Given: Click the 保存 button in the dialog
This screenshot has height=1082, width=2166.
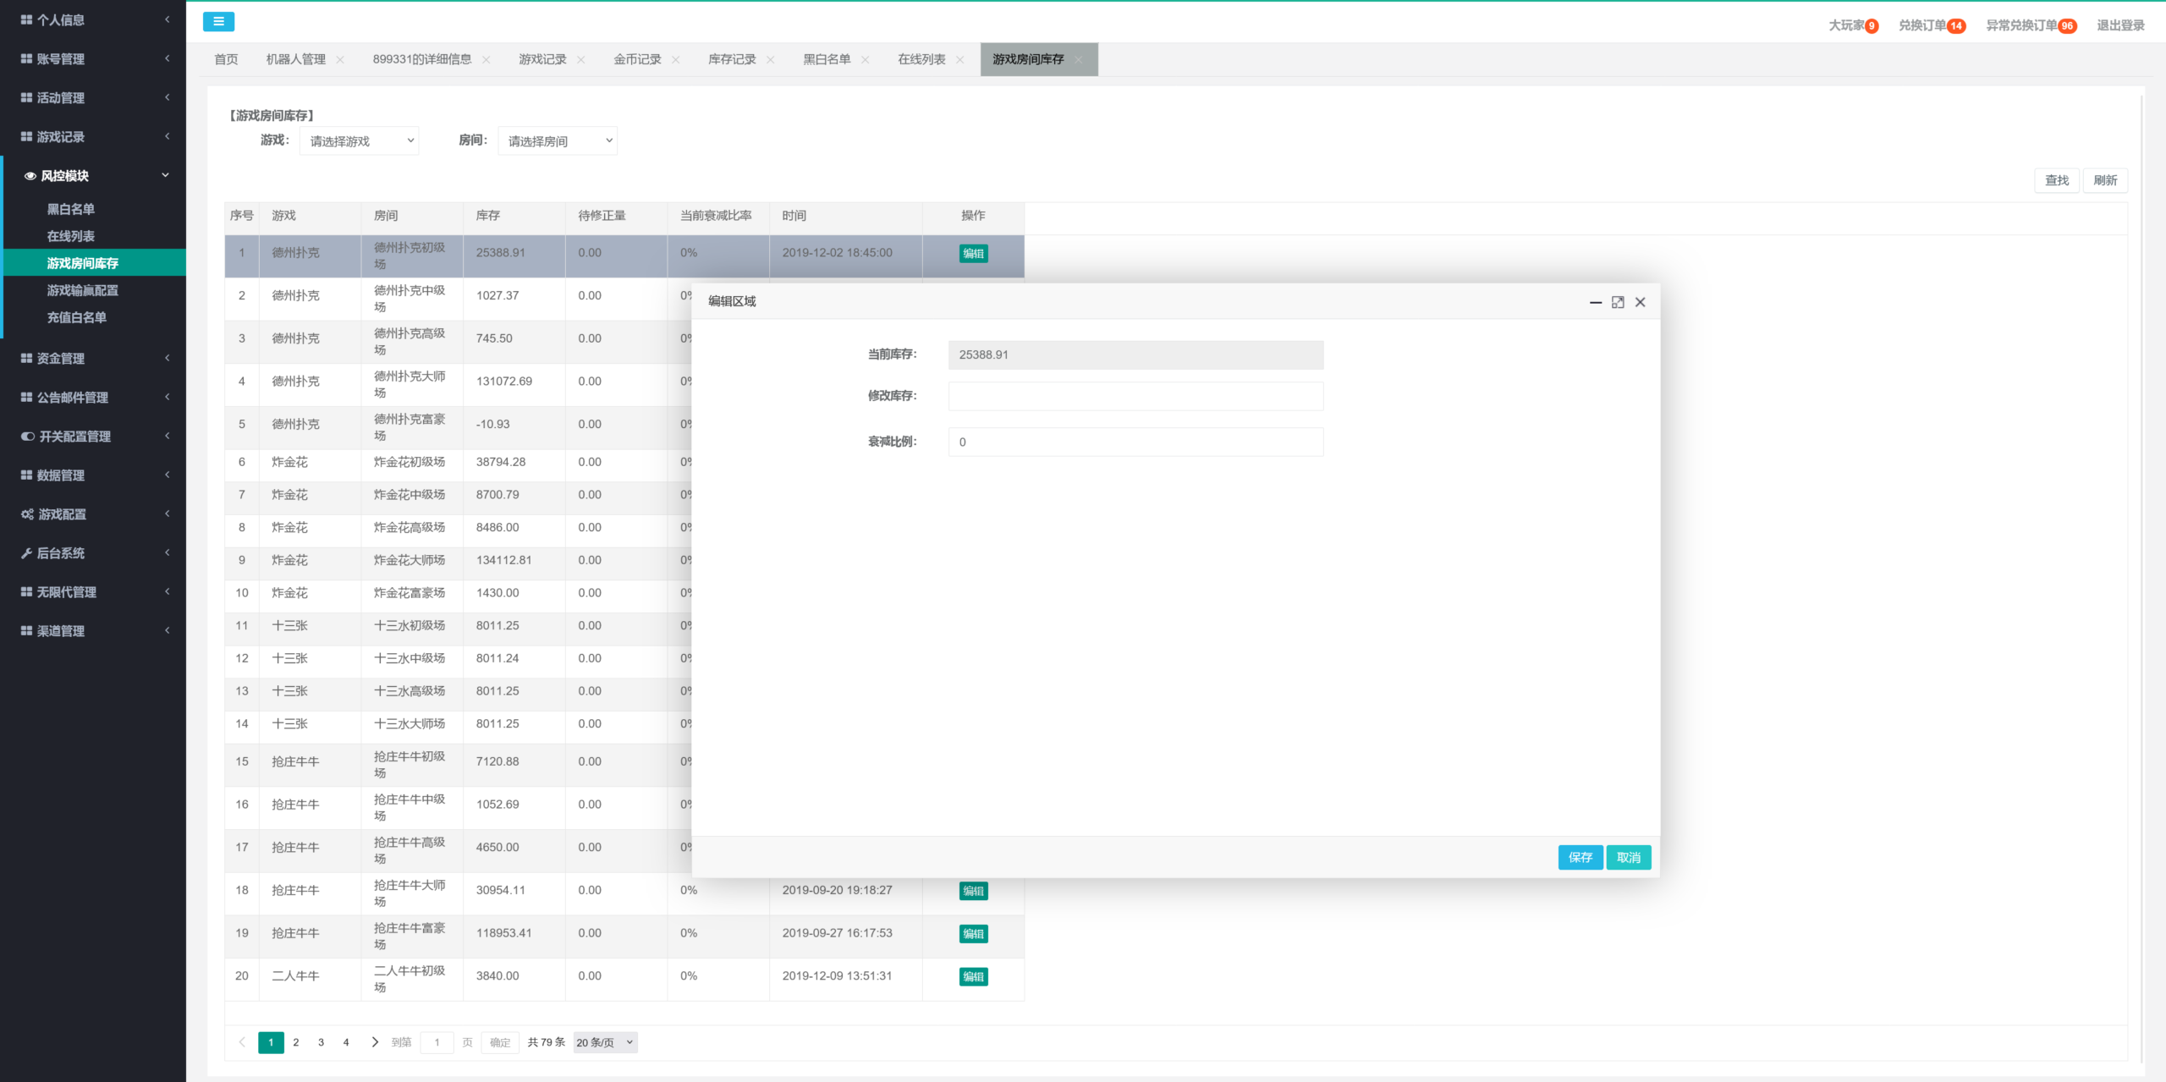Looking at the screenshot, I should click(x=1580, y=857).
